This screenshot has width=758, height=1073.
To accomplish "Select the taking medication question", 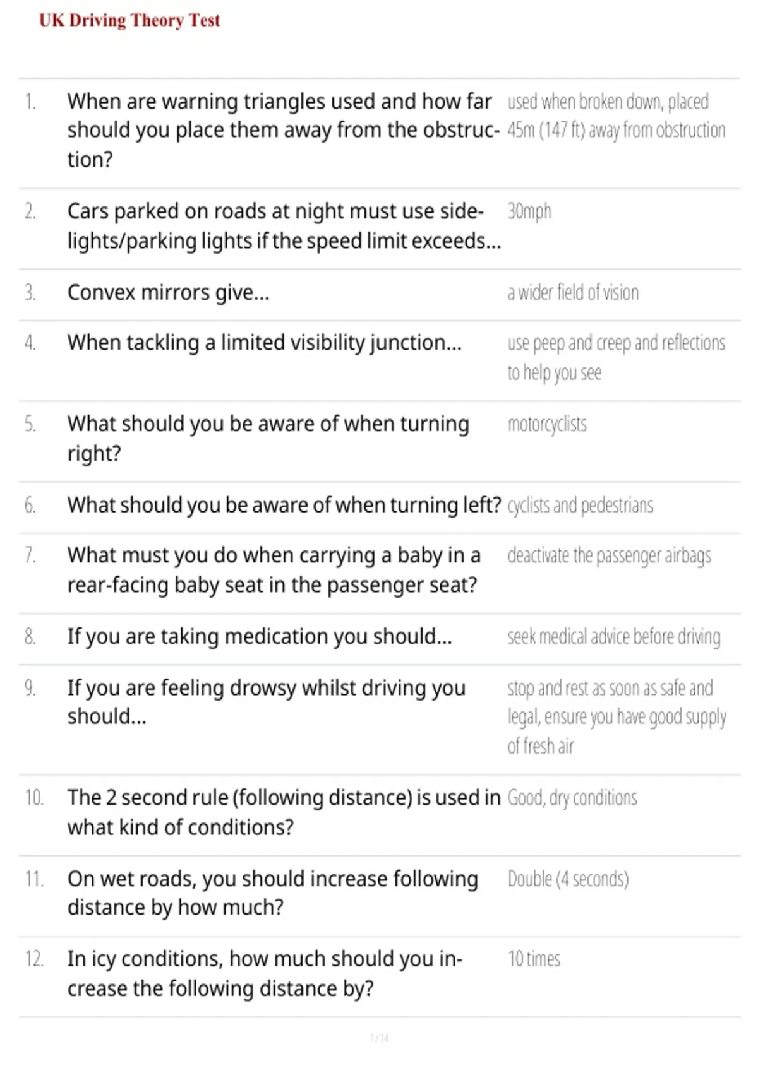I will click(260, 636).
